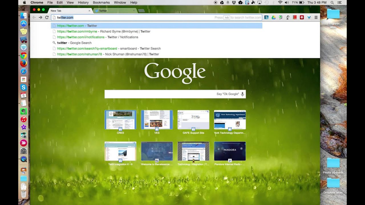The height and width of the screenshot is (205, 365).
Task: Open App Store in the dock
Action: click(x=24, y=24)
